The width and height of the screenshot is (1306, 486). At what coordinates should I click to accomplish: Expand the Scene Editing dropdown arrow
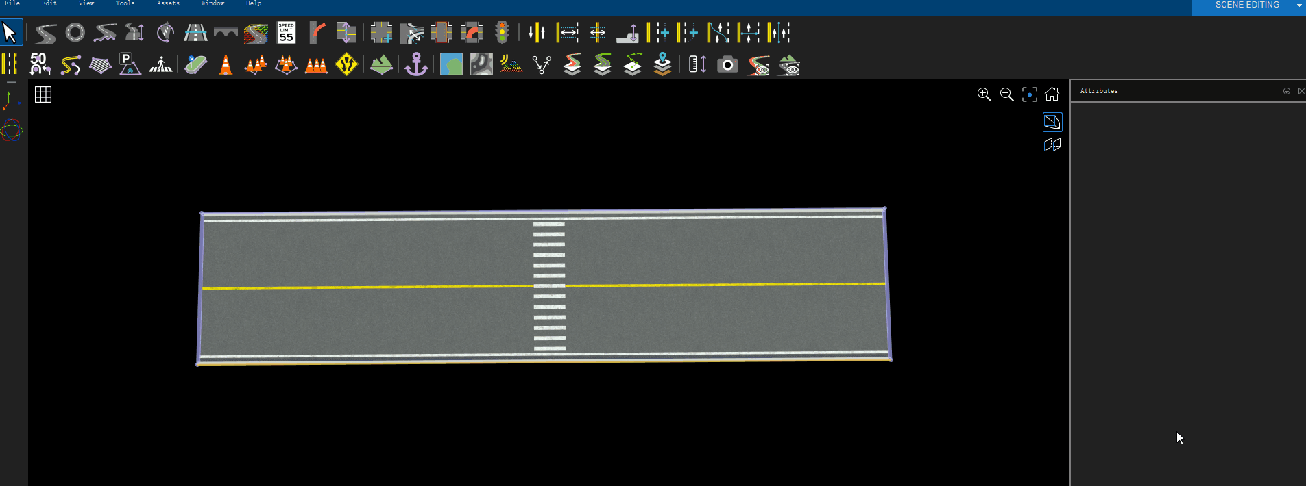point(1299,5)
